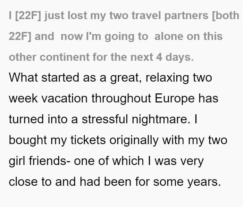Click the word "bought" in the paragraph
The image size is (243, 207).
pos(28,140)
